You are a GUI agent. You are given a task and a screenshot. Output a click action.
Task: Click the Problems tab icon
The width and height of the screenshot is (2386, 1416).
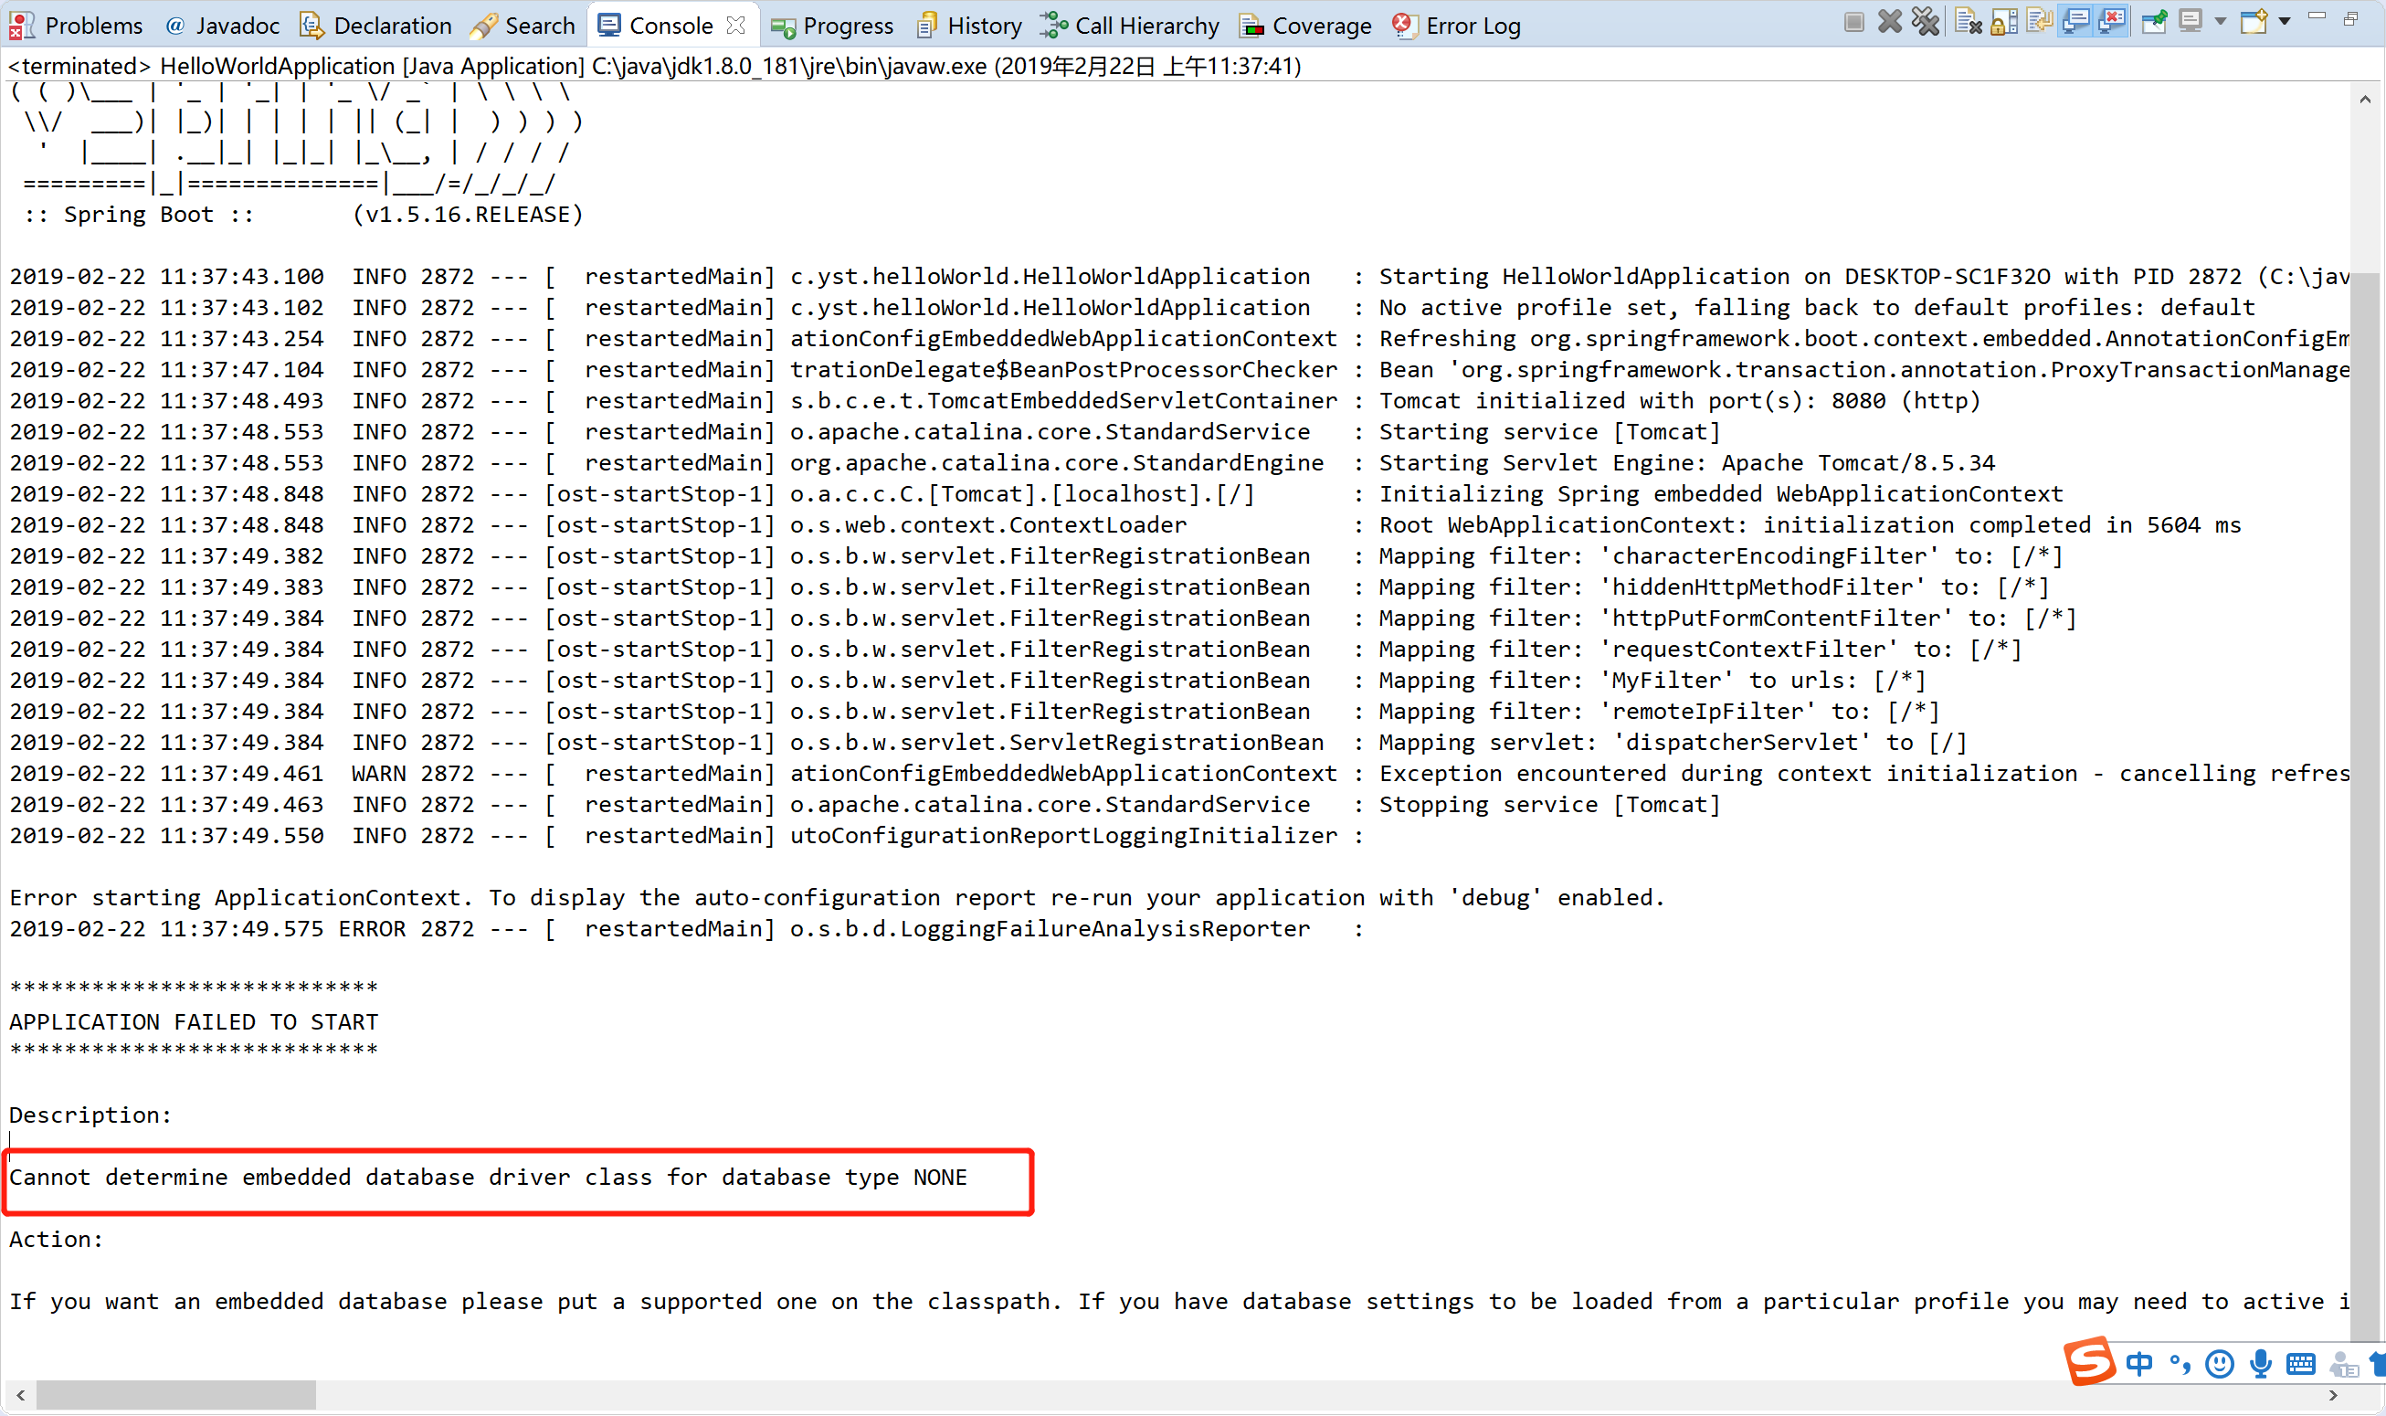(21, 26)
